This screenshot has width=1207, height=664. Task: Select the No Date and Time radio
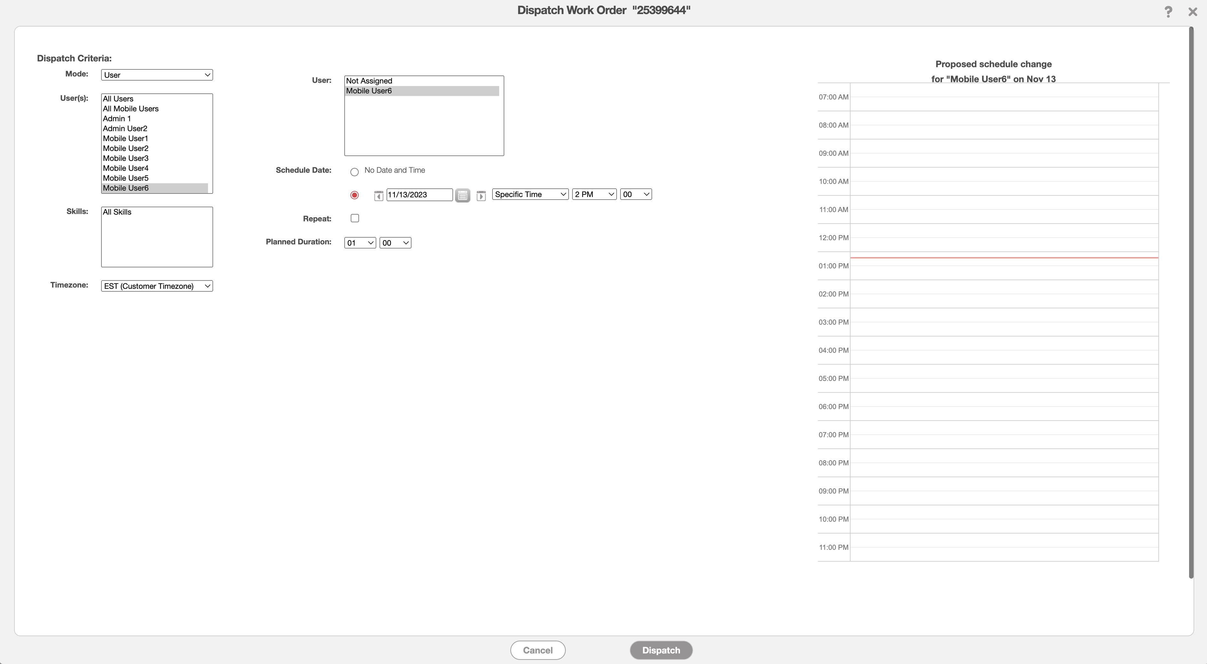point(354,172)
